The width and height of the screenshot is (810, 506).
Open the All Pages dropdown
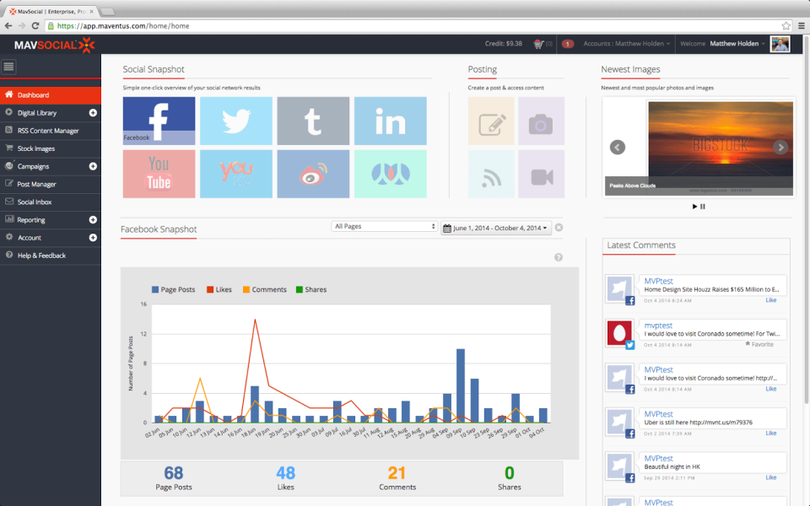point(385,226)
